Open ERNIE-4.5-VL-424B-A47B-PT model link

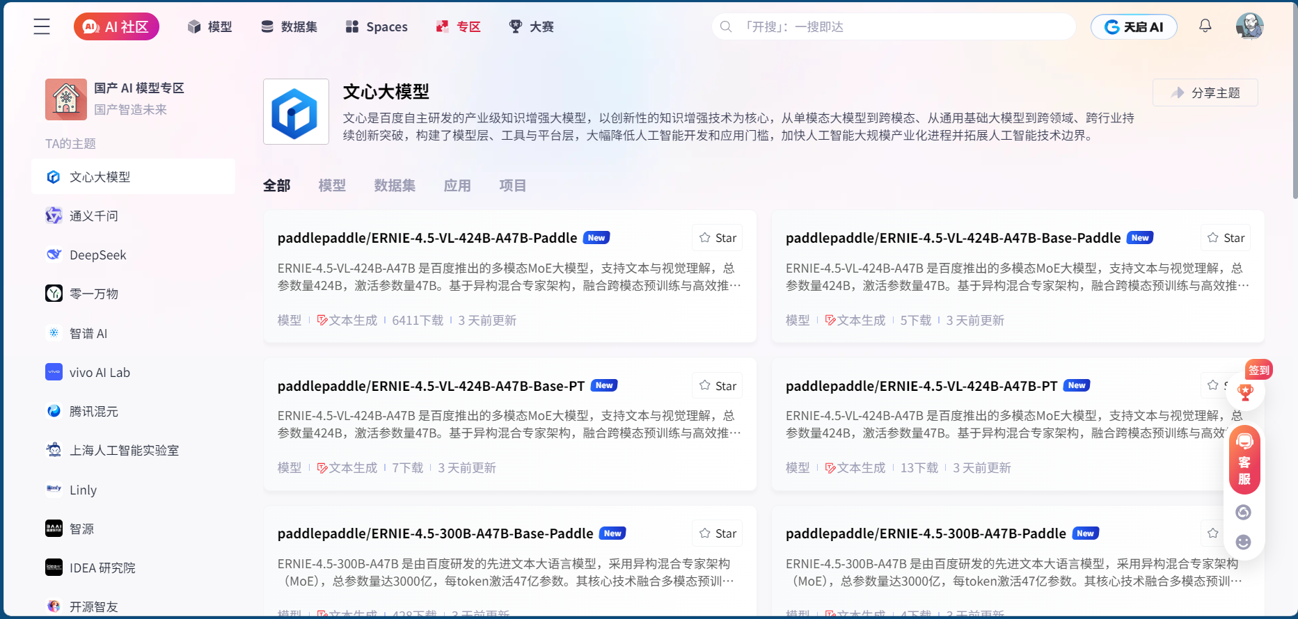click(921, 386)
